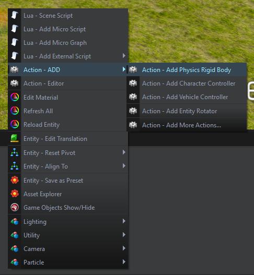
Task: Click the hierarchy icon beside Entity - Reset Pivot
Action: (x=15, y=152)
